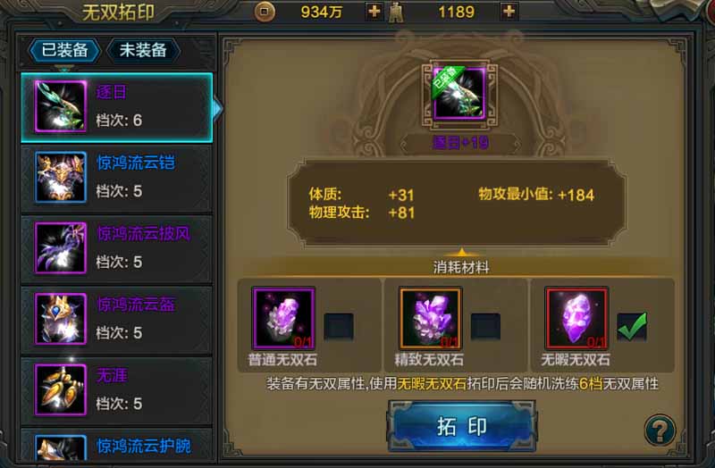Click the 精致无双石 crystal icon
The height and width of the screenshot is (468, 715).
[x=431, y=318]
